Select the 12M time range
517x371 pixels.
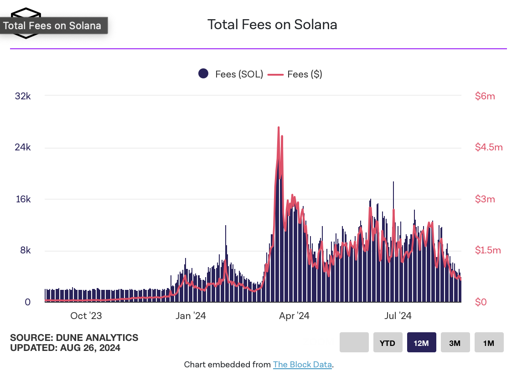point(421,343)
